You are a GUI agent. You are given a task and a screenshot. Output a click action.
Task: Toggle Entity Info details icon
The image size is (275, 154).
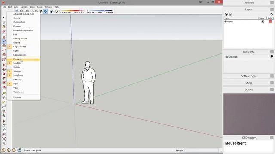(x=272, y=56)
